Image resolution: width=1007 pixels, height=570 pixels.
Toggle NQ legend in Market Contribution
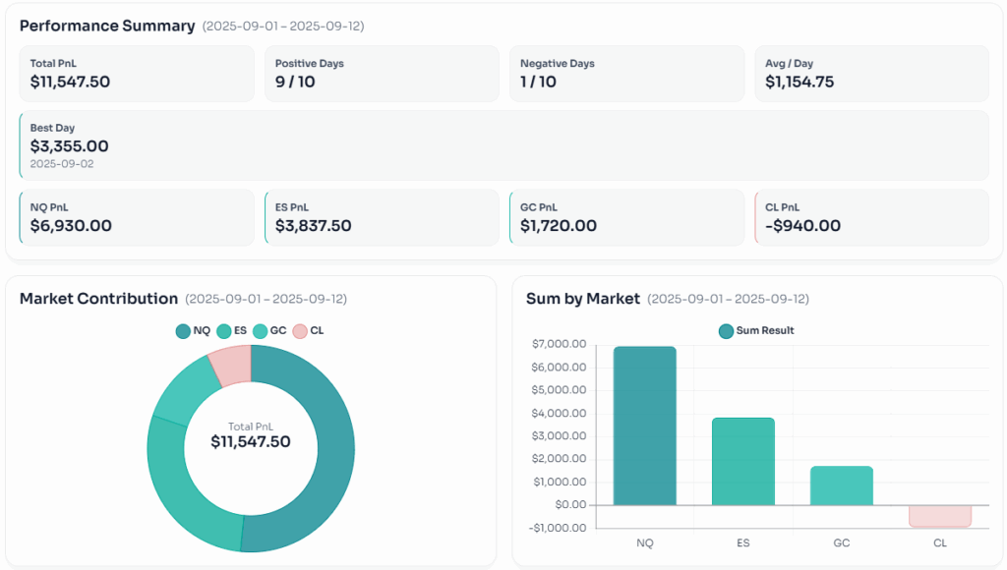click(x=192, y=331)
